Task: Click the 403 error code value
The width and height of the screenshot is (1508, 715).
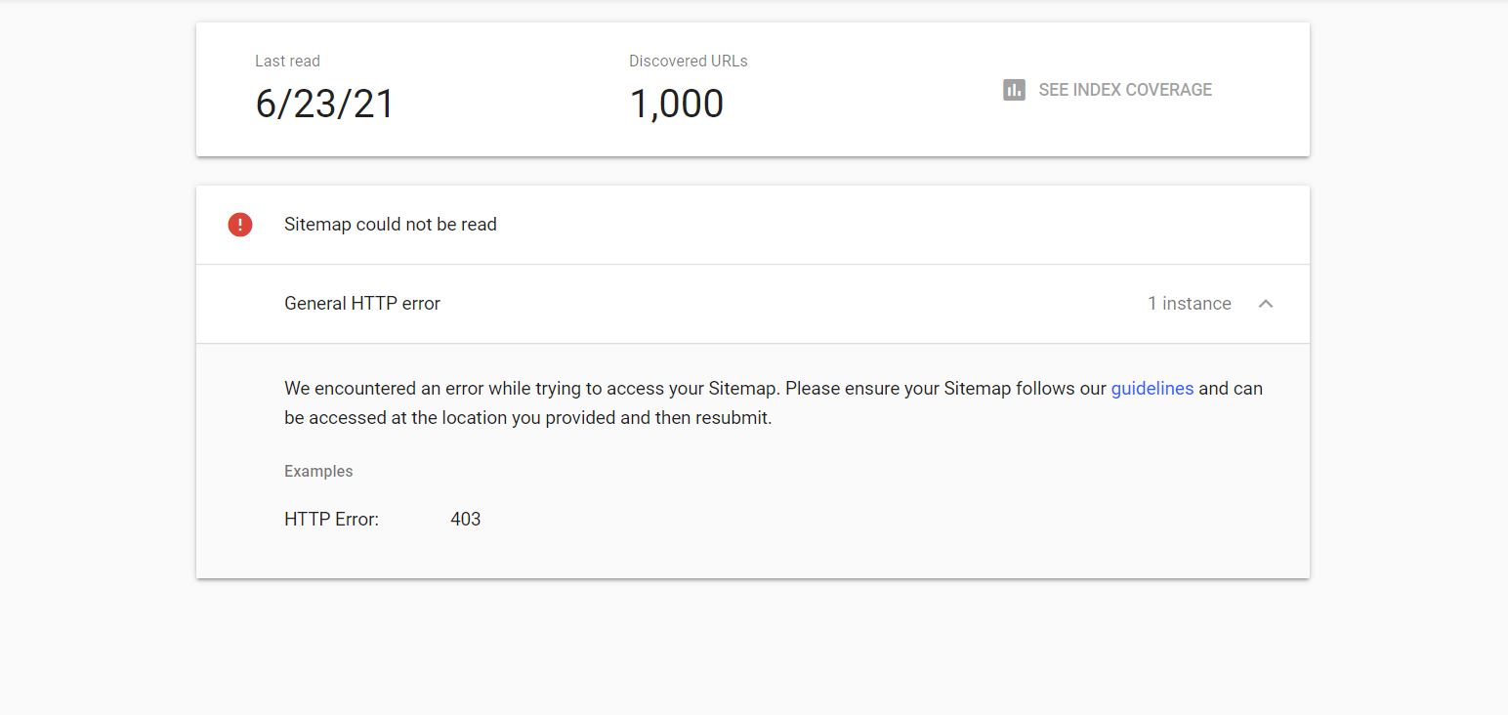Action: pos(466,519)
